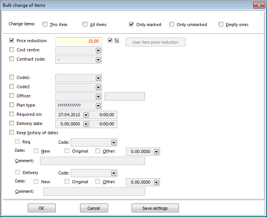Enable Keep history of dates checkbox
The image size is (267, 217).
point(12,132)
